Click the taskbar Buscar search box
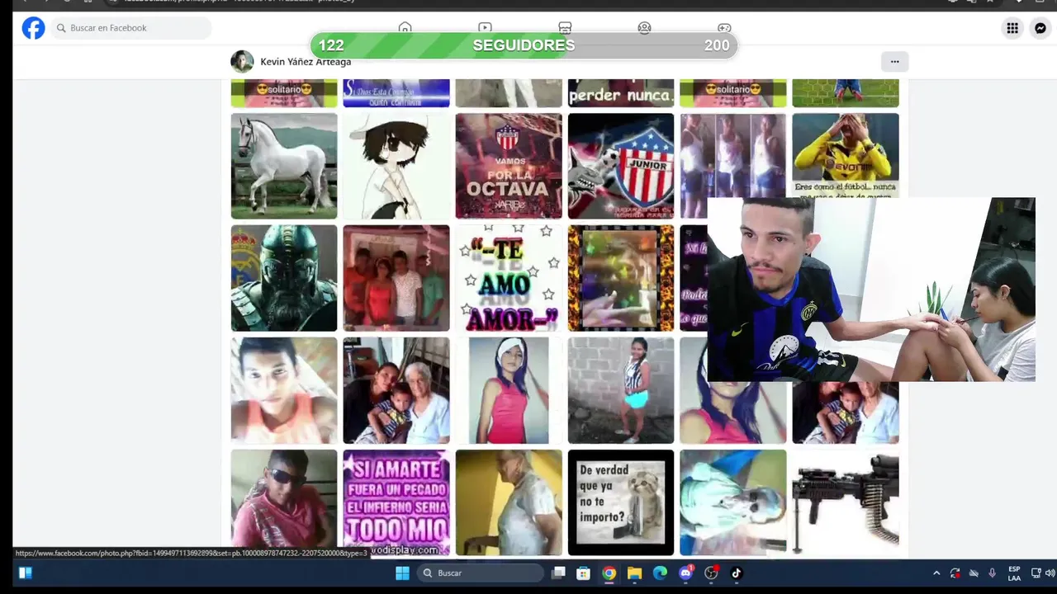The width and height of the screenshot is (1057, 594). pyautogui.click(x=480, y=573)
